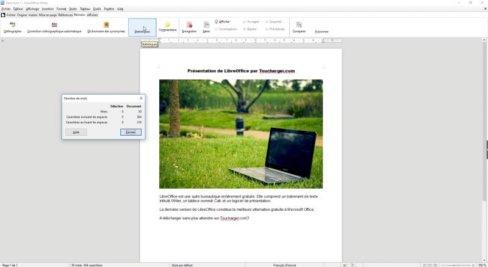Click the Statistiques ribbon button
Image resolution: width=488 pixels, height=267 pixels.
point(142,27)
